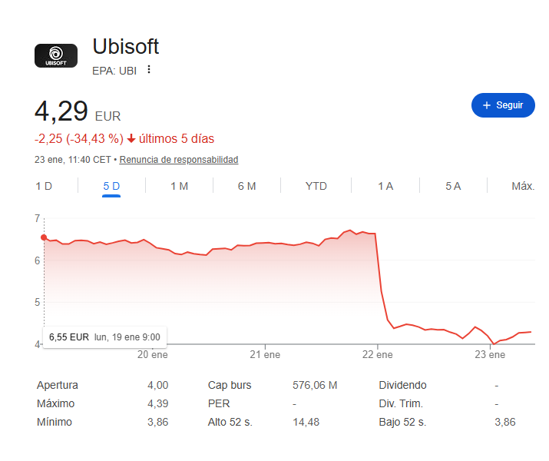549x461 pixels.
Task: Select the Máx. time range tab
Action: [x=523, y=186]
